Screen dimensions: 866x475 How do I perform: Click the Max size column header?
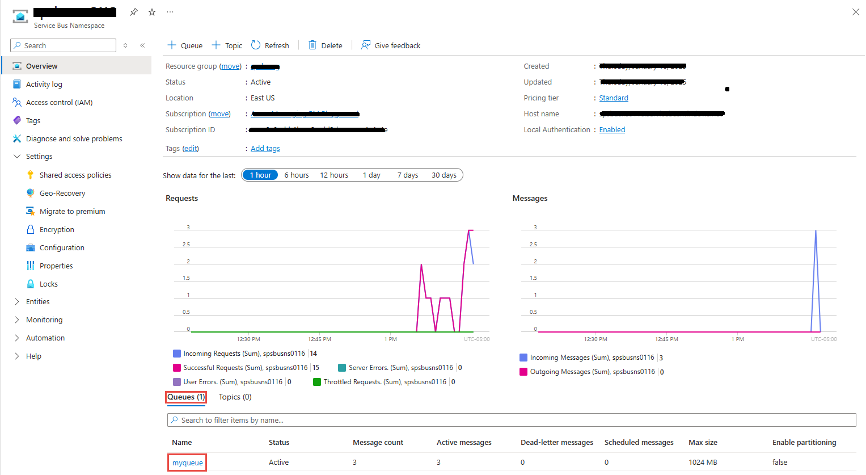point(703,442)
